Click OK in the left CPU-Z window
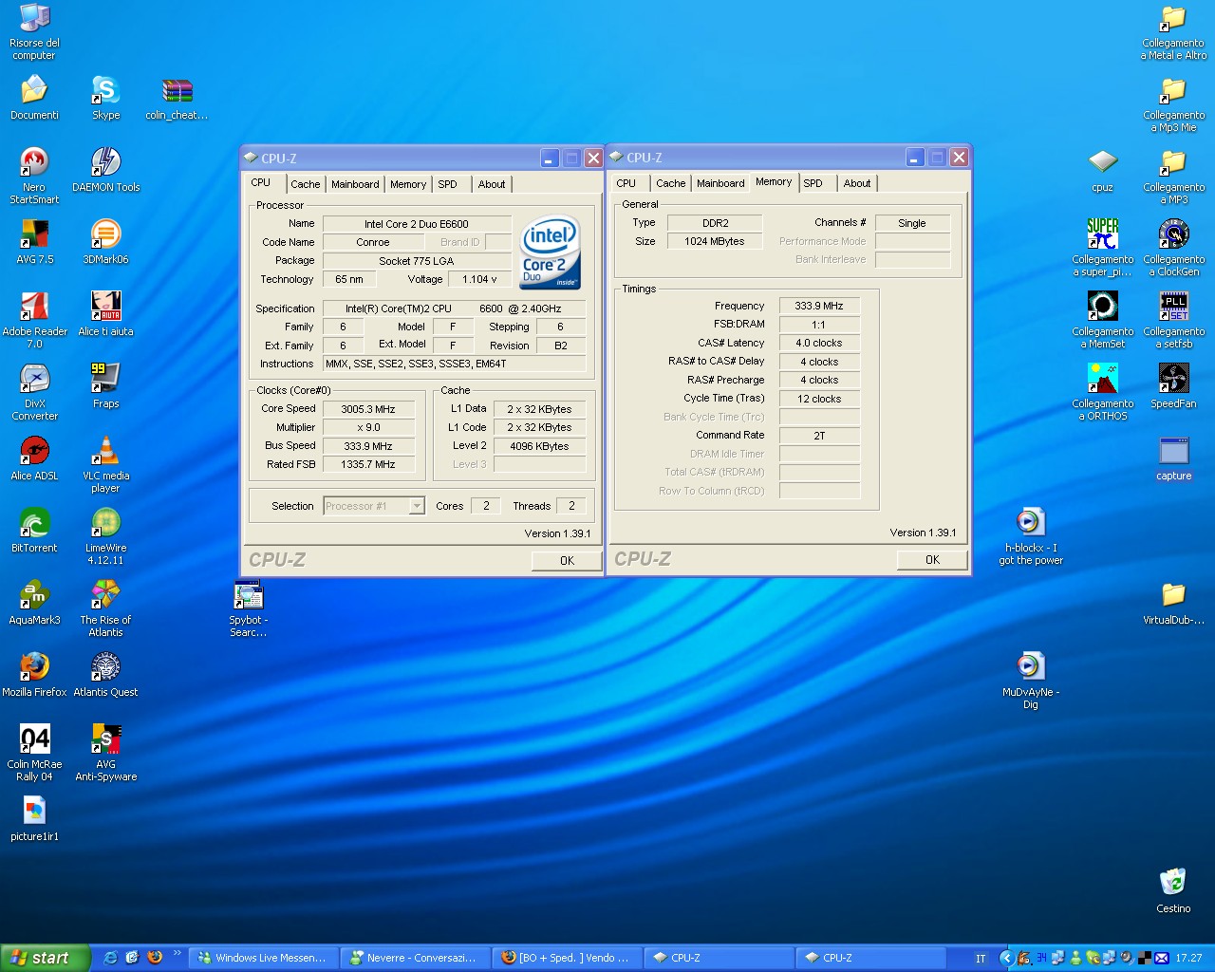Viewport: 1215px width, 972px height. pos(567,561)
